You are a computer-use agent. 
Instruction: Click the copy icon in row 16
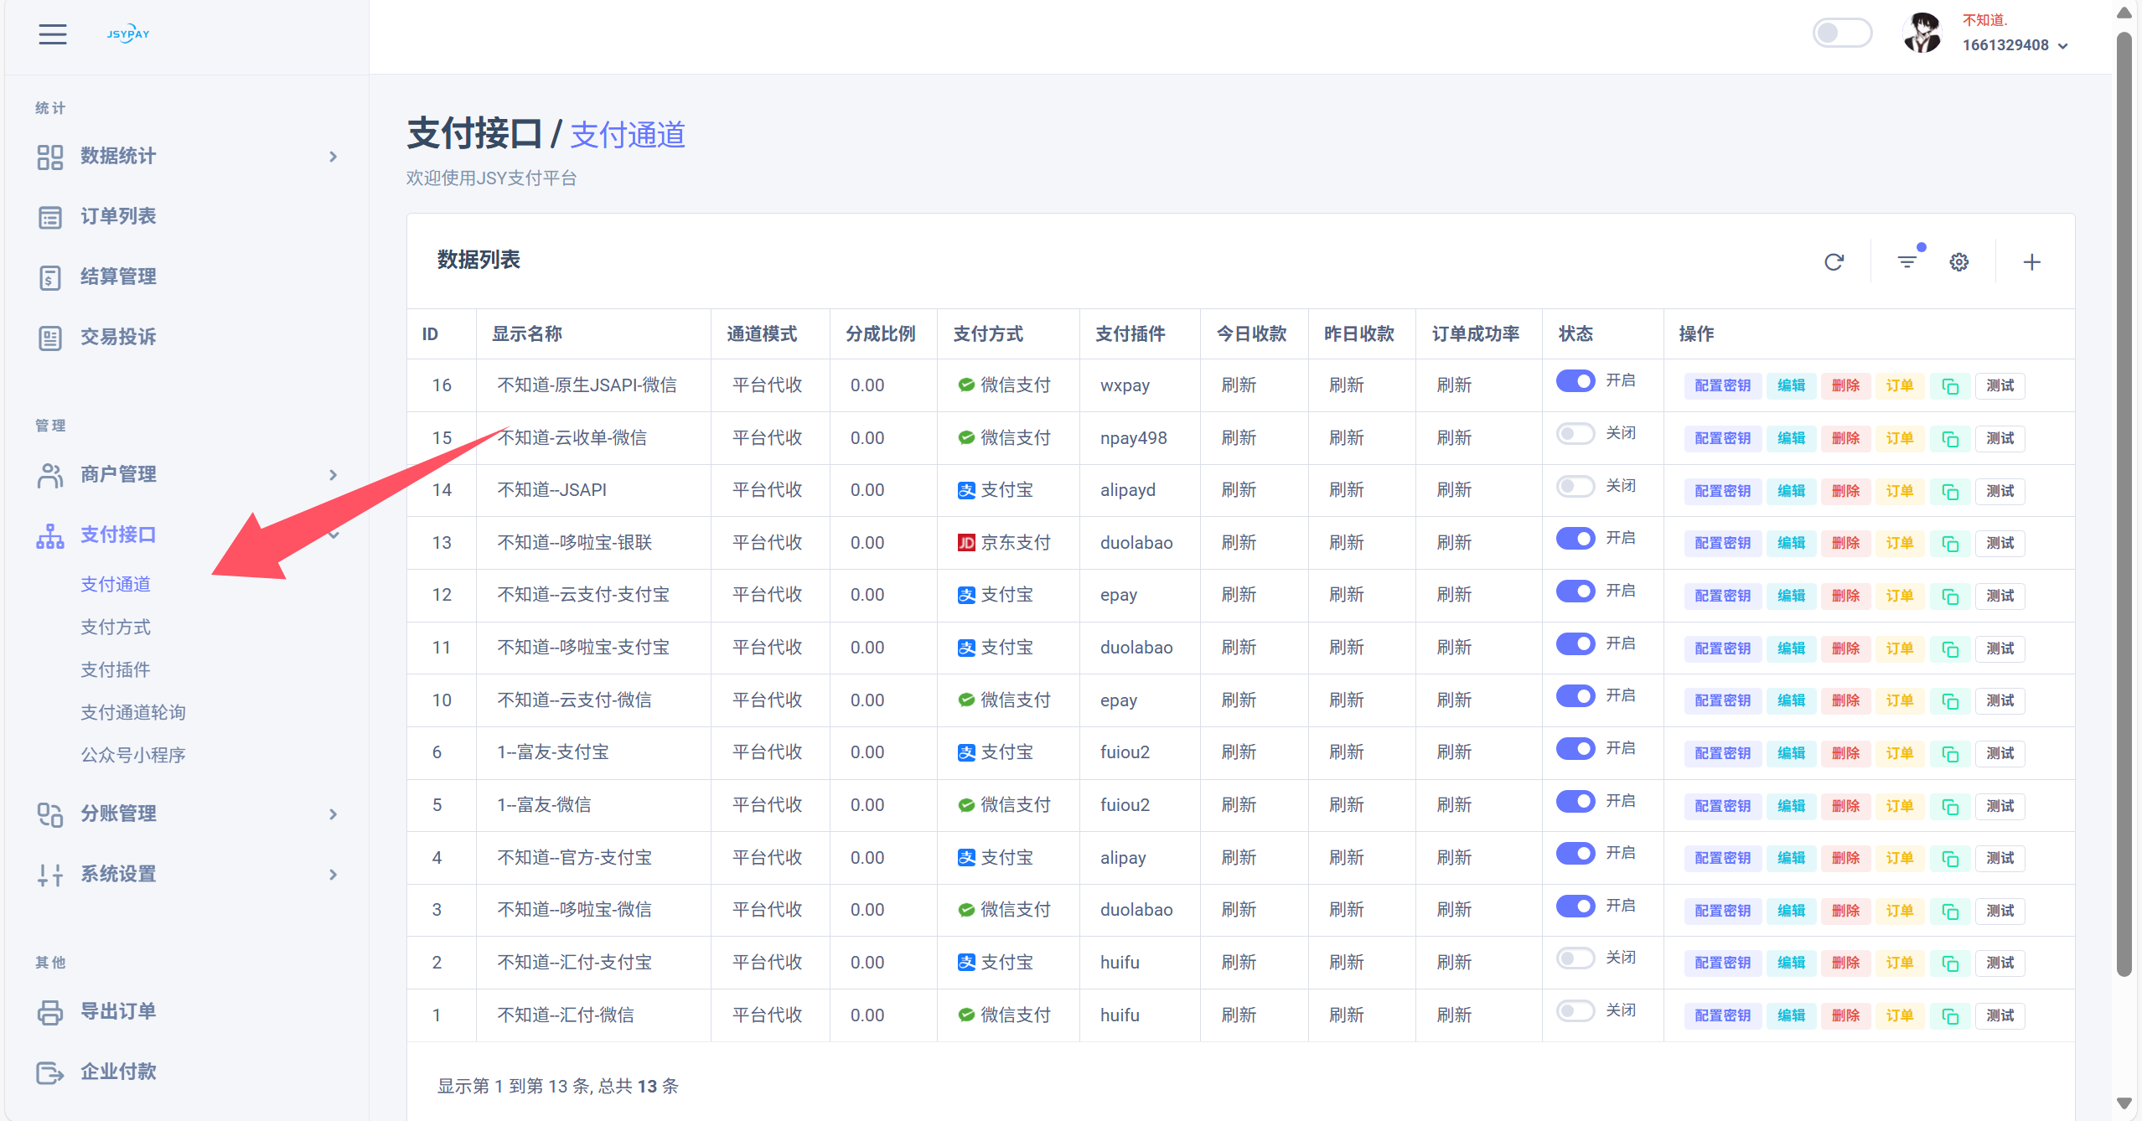pos(1950,386)
